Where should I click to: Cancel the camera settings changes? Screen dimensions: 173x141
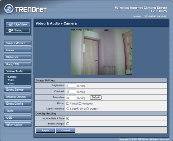pyautogui.click(x=66, y=131)
